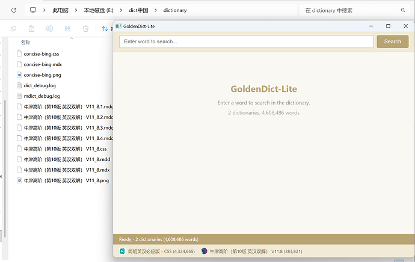Click the Rename icon in Explorer toolbar
The width and height of the screenshot is (415, 262).
(x=49, y=29)
